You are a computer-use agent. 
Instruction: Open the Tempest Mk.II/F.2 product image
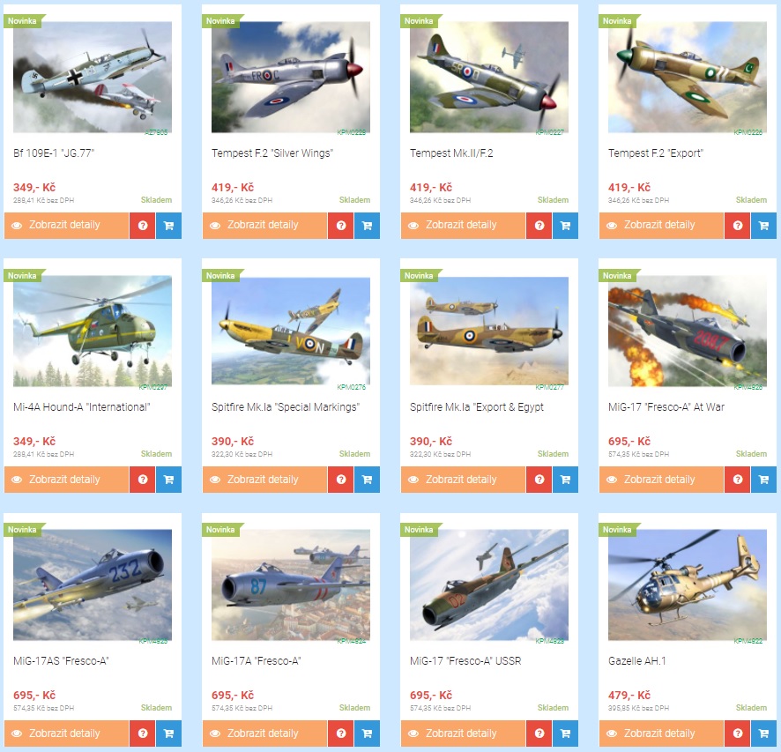(x=489, y=78)
